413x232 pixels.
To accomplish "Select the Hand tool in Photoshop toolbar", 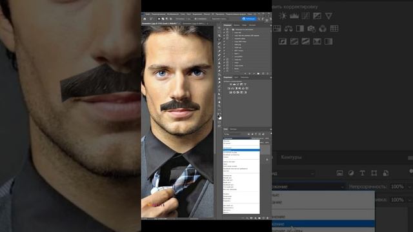I will (219, 102).
